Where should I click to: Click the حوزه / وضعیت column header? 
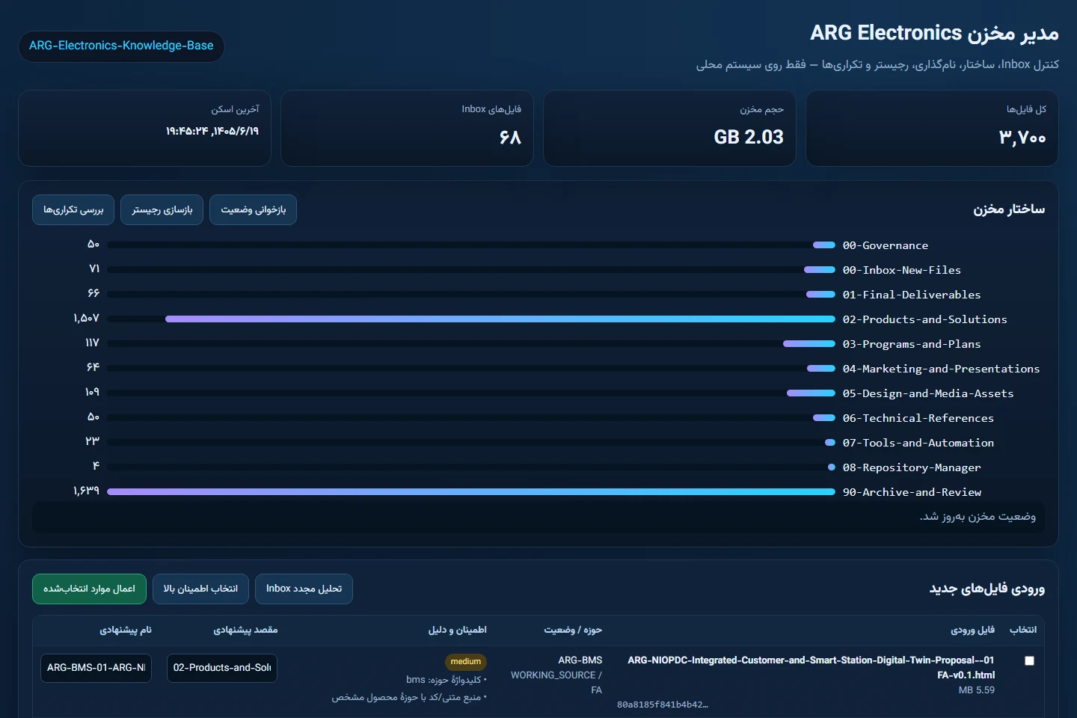click(x=573, y=630)
